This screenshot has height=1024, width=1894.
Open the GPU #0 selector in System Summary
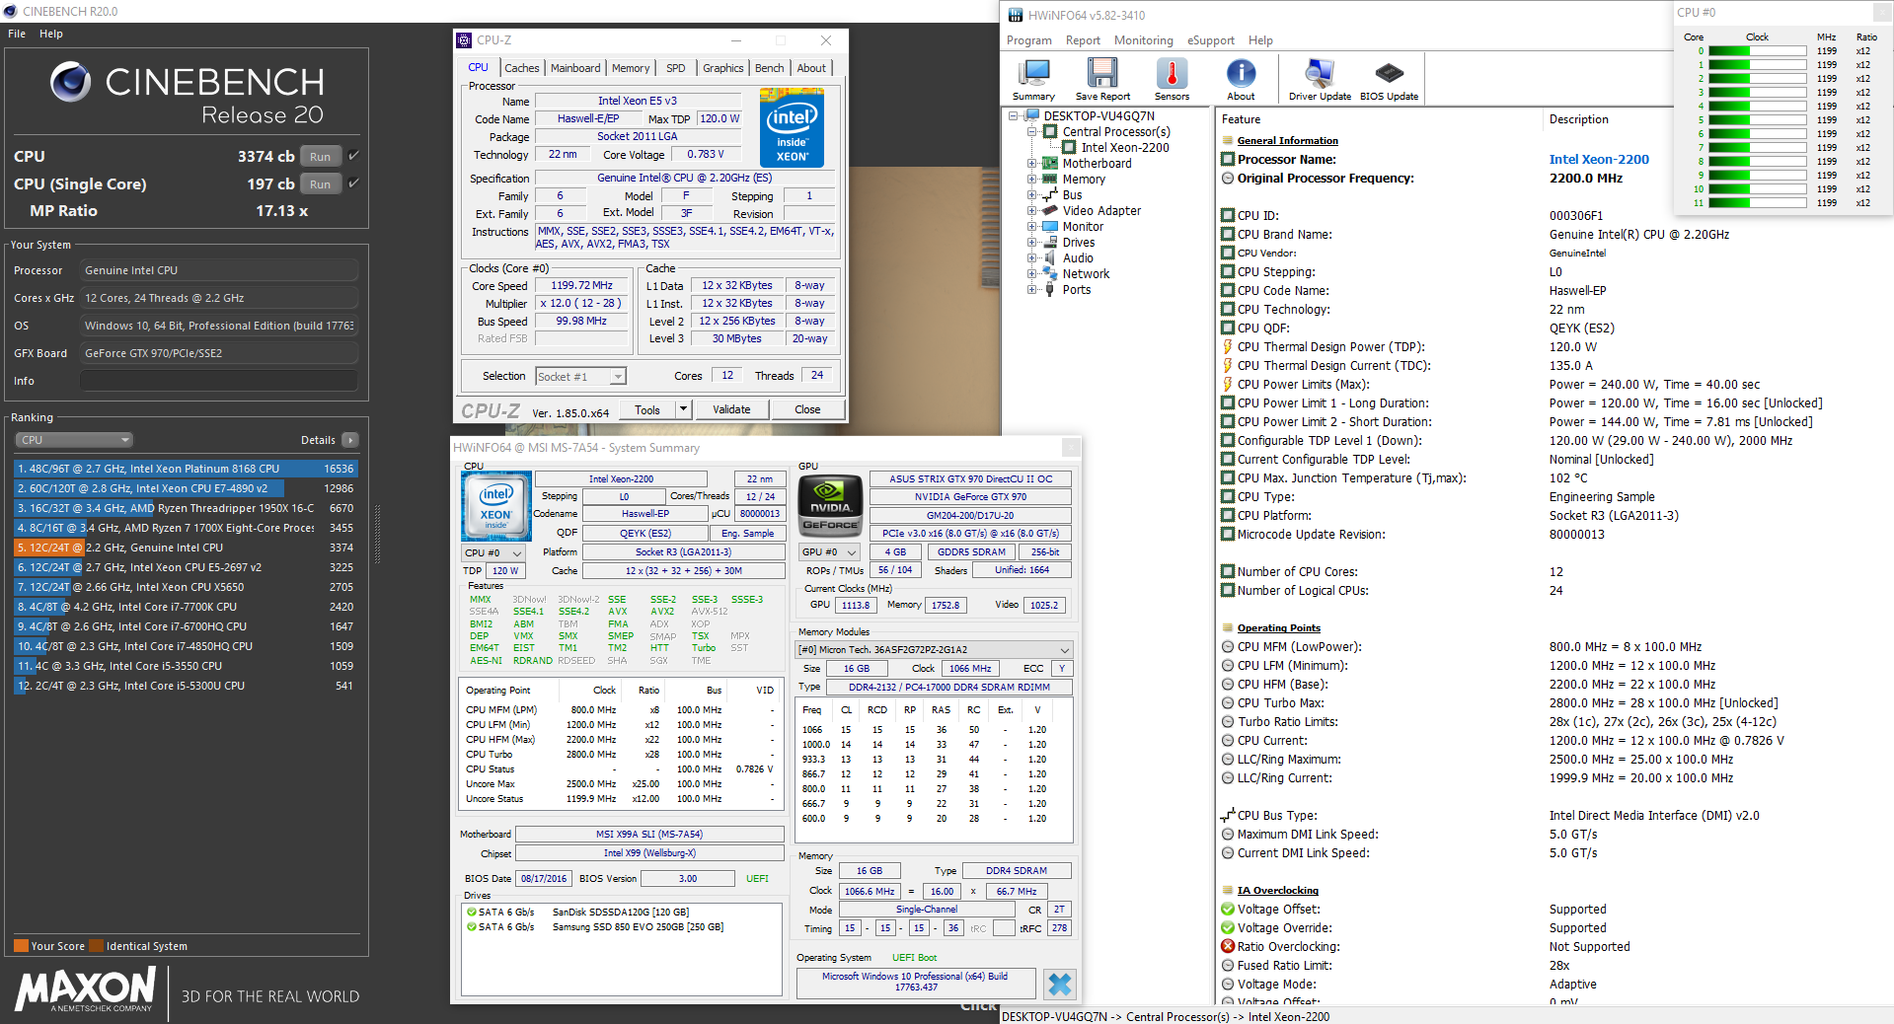pos(829,552)
